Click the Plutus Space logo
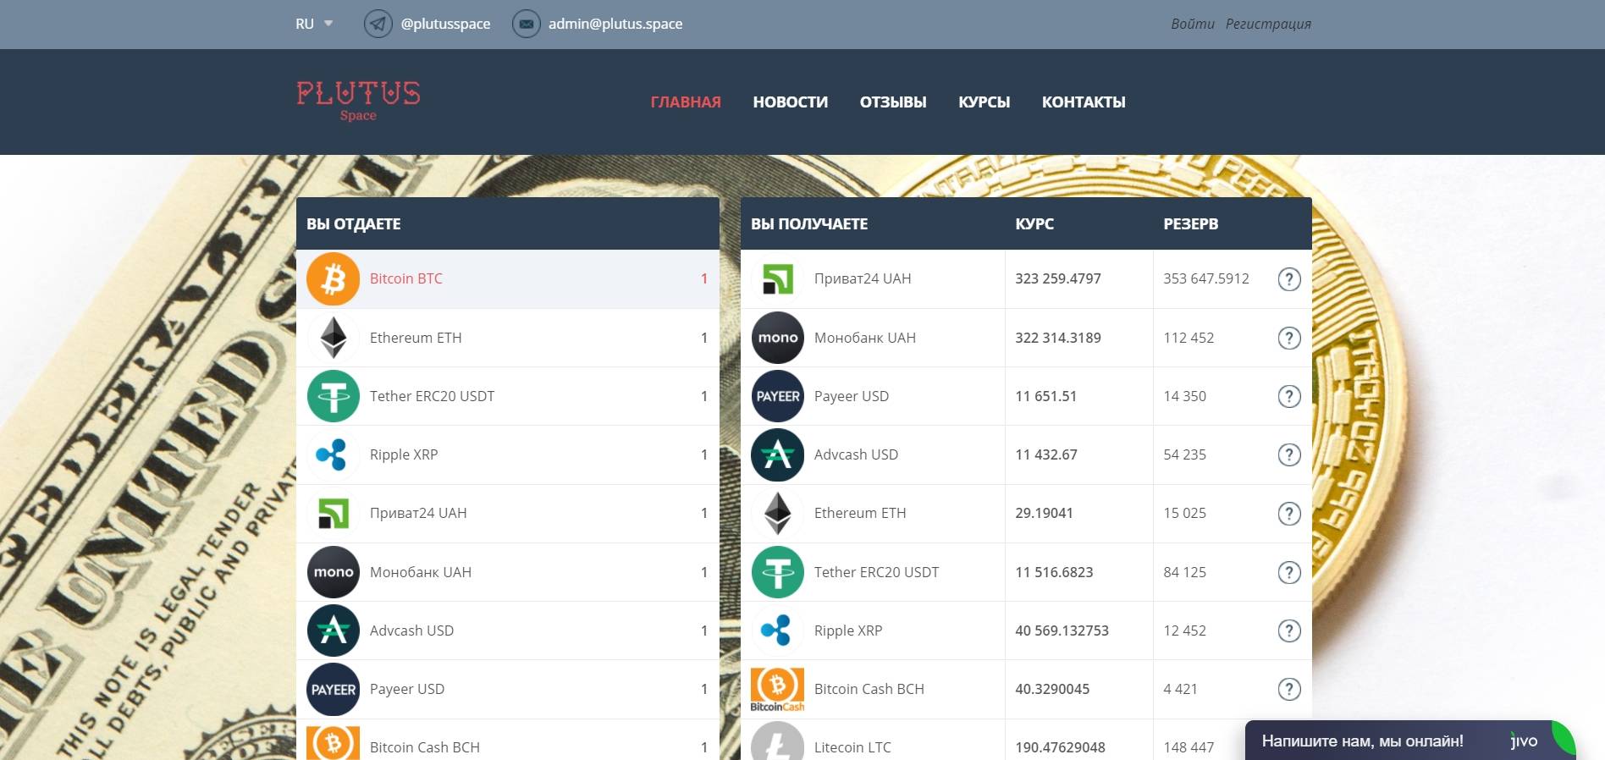 click(x=358, y=102)
